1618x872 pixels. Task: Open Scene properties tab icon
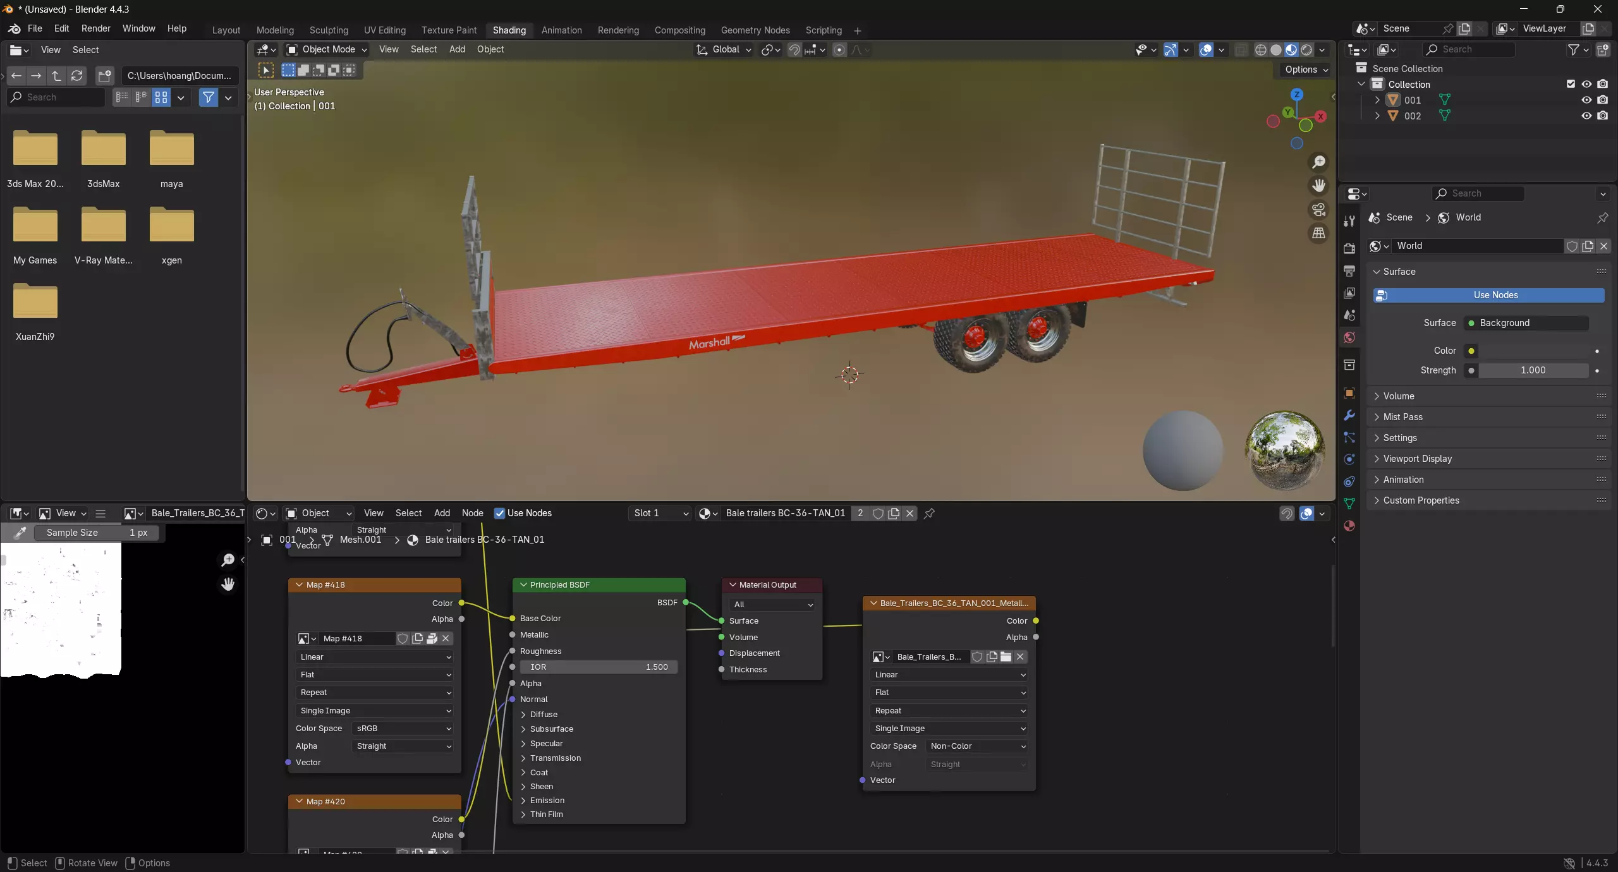(1349, 315)
